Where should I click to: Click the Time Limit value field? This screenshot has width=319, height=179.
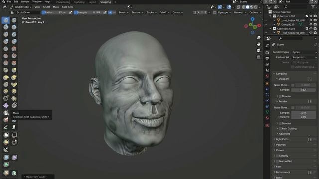pos(303,117)
